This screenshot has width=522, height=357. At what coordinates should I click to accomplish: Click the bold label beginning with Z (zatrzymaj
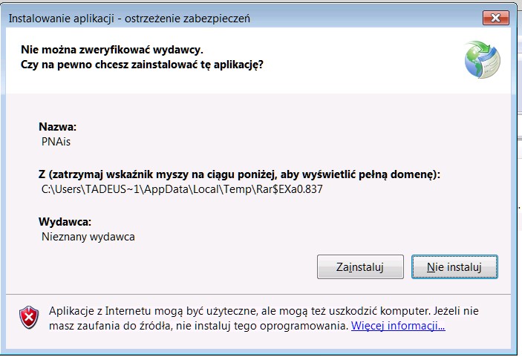click(x=239, y=174)
